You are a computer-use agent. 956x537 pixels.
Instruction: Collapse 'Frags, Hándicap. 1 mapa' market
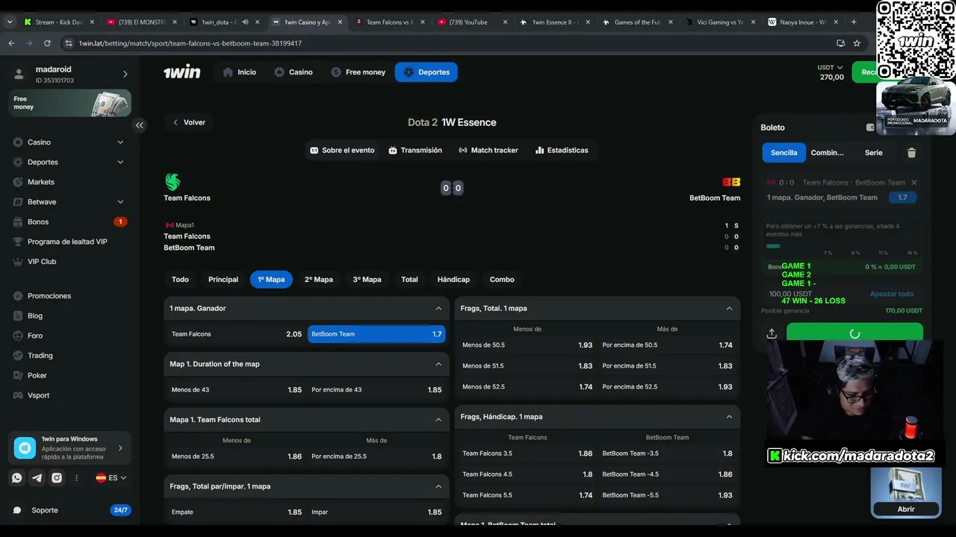click(730, 417)
